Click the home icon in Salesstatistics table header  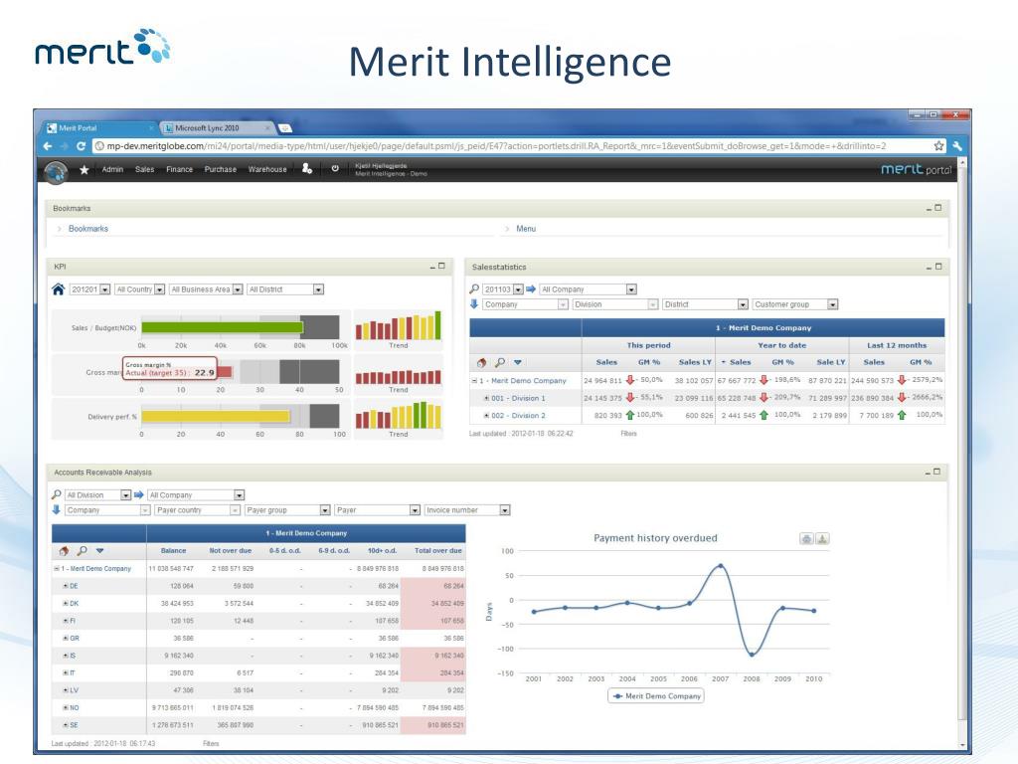click(481, 362)
